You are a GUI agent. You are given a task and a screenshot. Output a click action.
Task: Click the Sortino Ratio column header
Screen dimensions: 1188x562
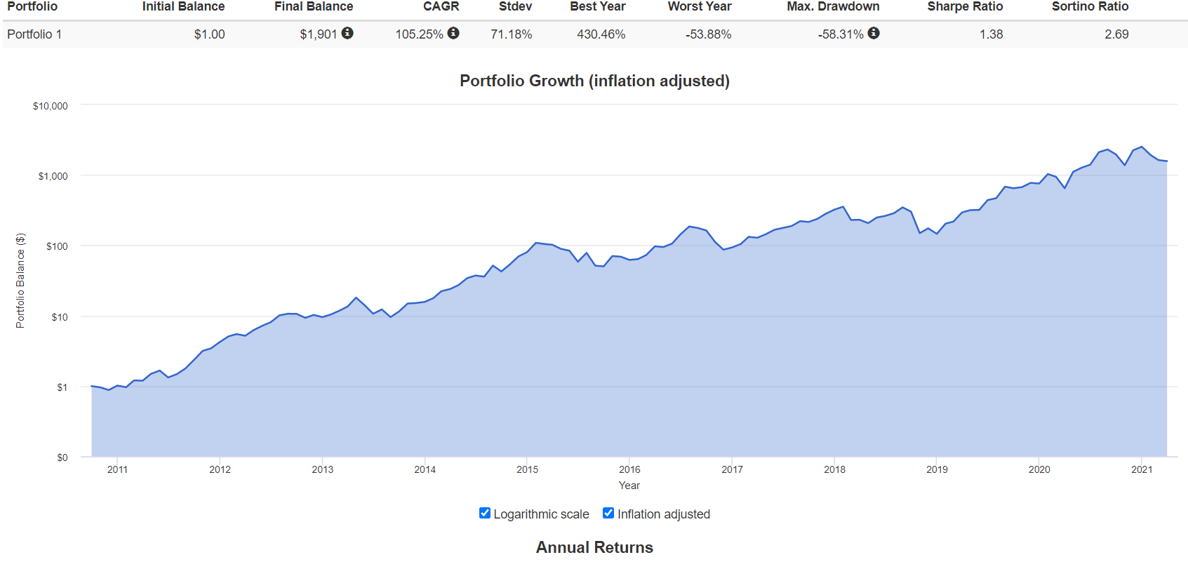click(x=1090, y=6)
